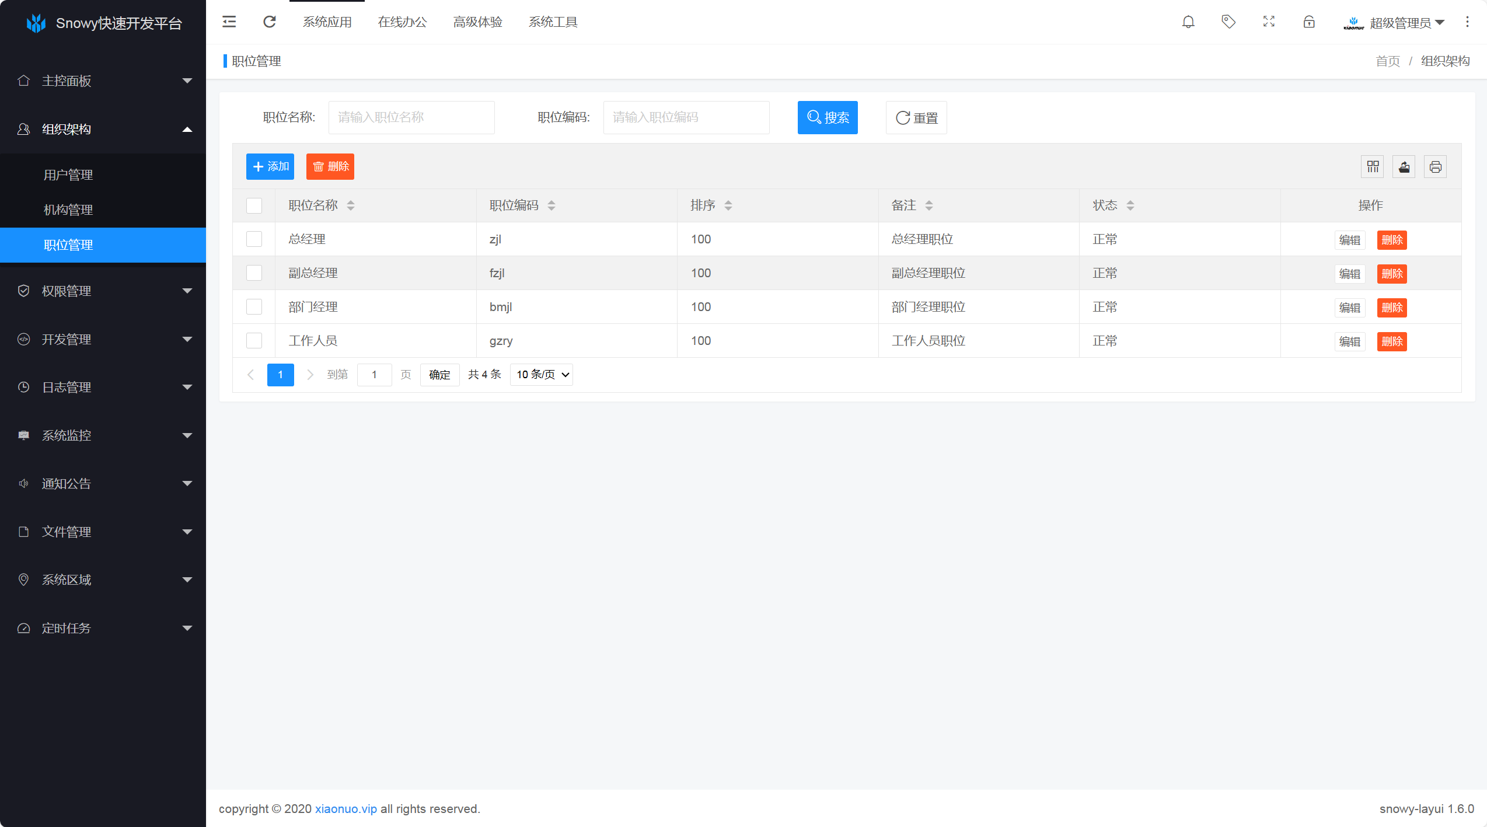Image resolution: width=1487 pixels, height=827 pixels.
Task: Focus the 职位名称 search input field
Action: (x=411, y=118)
